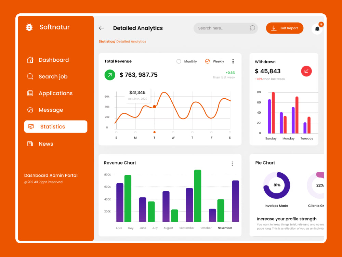Select the $41,345 data point on the chart
The height and width of the screenshot is (257, 342).
154,107
